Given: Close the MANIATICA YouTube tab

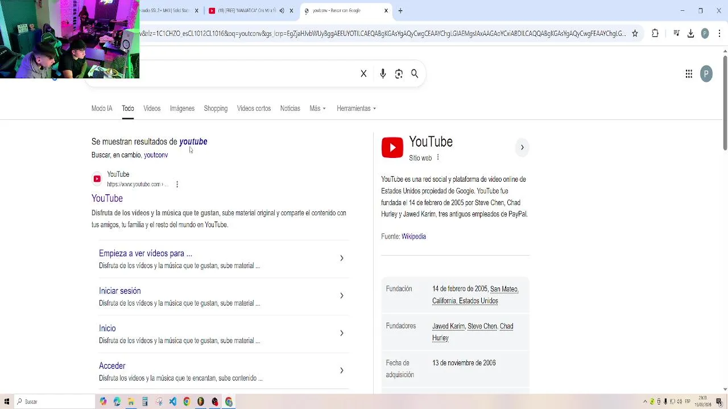Looking at the screenshot, I should pyautogui.click(x=291, y=10).
